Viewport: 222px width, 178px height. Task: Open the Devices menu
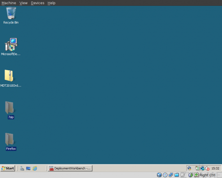(x=37, y=3)
